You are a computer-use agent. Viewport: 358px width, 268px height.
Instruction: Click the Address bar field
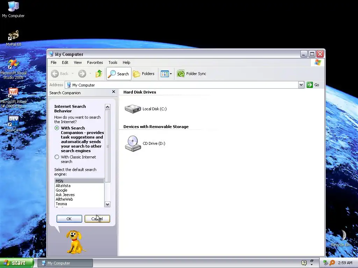click(x=182, y=85)
